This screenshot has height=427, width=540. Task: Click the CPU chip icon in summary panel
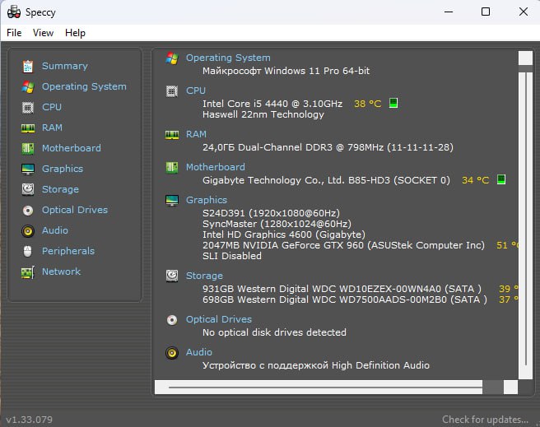pyautogui.click(x=172, y=91)
